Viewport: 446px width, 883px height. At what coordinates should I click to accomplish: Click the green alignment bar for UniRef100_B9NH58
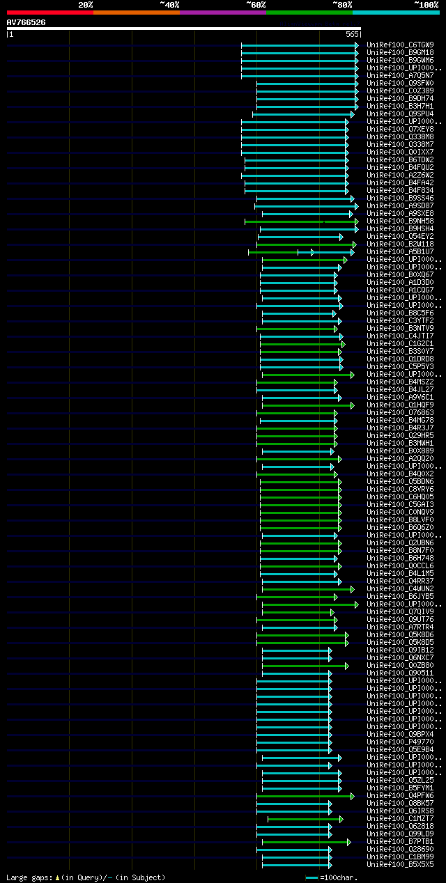coord(302,221)
